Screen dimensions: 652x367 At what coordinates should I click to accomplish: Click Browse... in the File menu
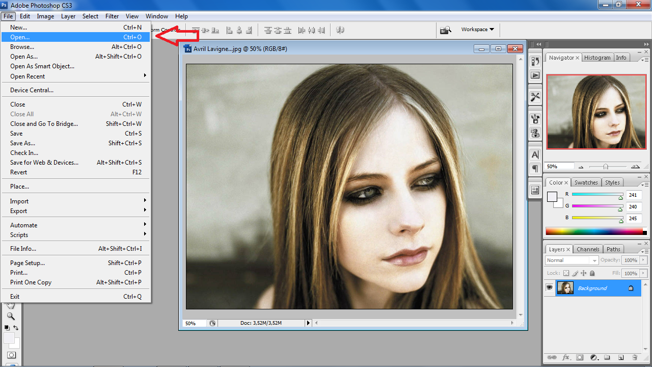click(x=76, y=47)
